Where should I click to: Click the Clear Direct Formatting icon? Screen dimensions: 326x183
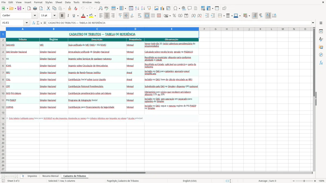pos(76,8)
